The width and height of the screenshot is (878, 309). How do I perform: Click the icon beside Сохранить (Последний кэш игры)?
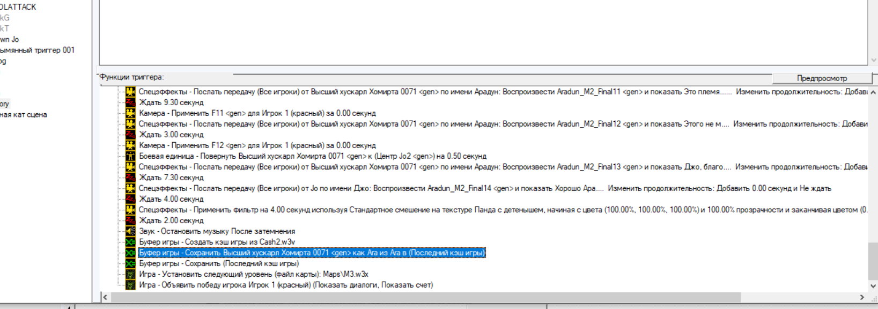[x=130, y=263]
